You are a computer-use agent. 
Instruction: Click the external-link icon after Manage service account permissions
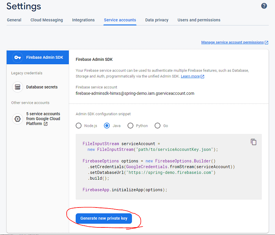click(x=266, y=42)
